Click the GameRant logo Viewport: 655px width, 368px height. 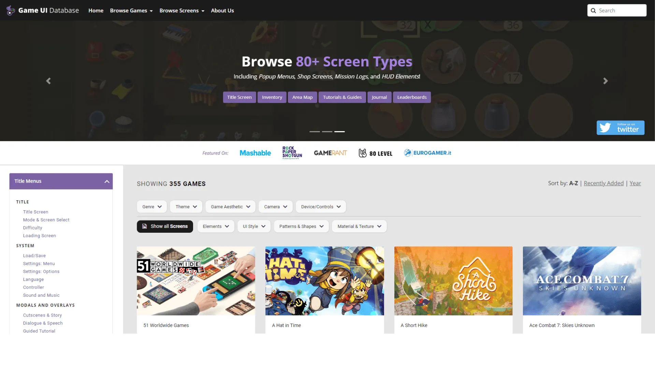pyautogui.click(x=330, y=153)
